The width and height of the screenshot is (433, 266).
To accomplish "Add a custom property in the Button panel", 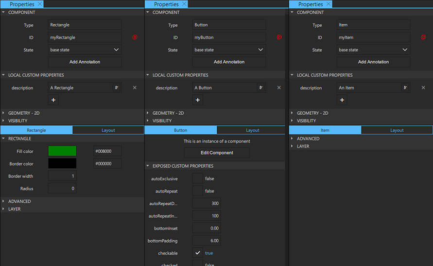I will click(x=198, y=100).
